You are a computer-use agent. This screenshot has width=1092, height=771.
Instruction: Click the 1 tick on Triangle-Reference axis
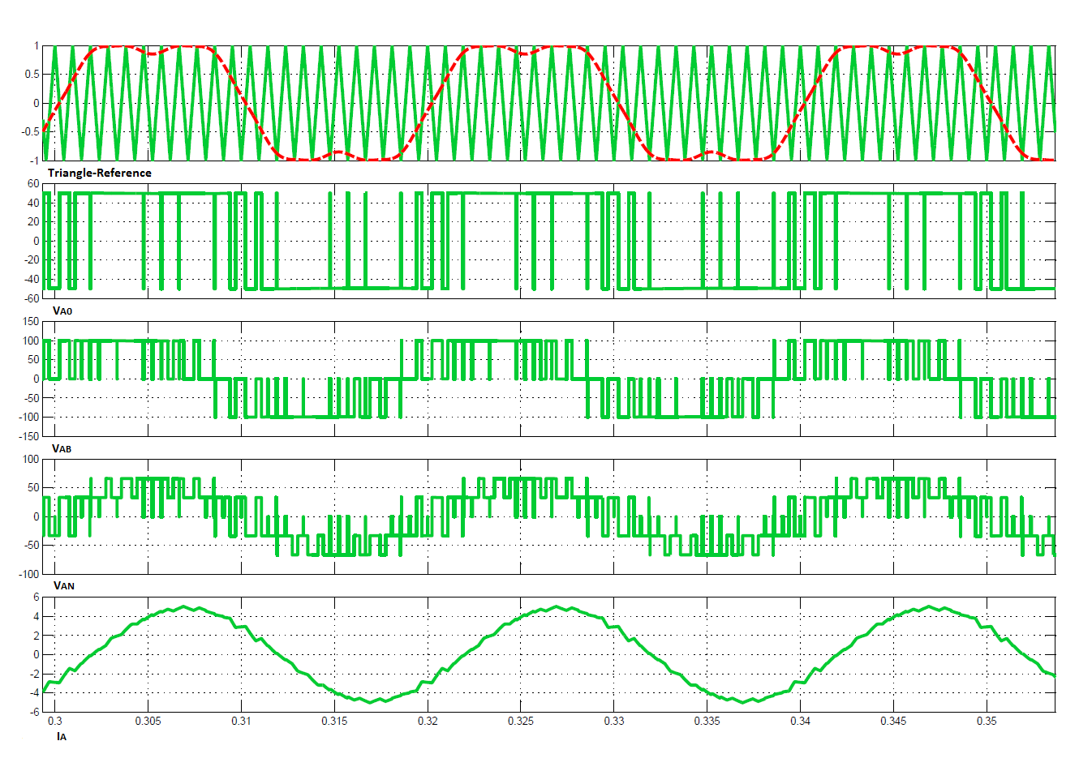click(x=37, y=46)
